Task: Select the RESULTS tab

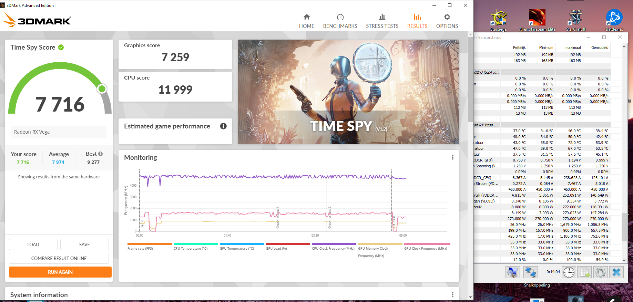Action: tap(417, 21)
